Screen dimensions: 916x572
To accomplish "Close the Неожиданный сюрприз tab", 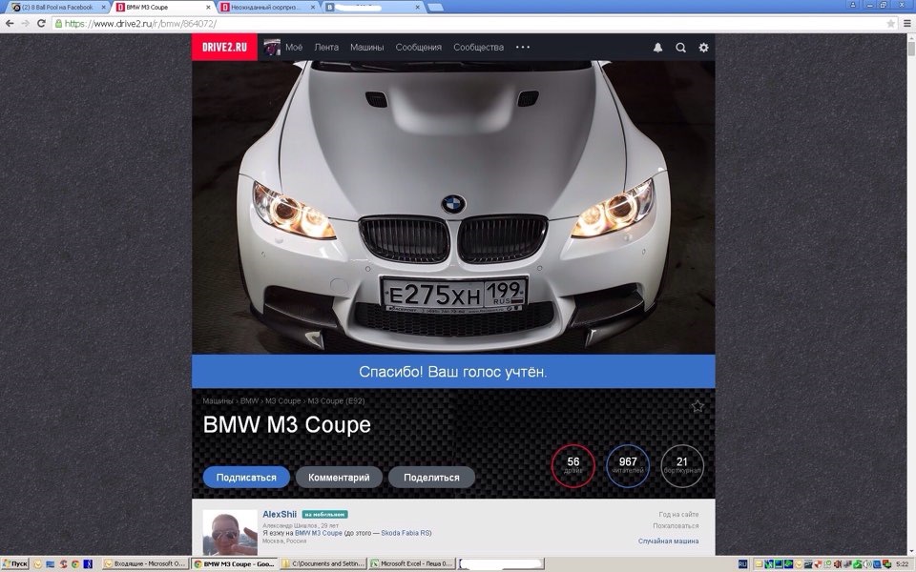I will point(313,8).
